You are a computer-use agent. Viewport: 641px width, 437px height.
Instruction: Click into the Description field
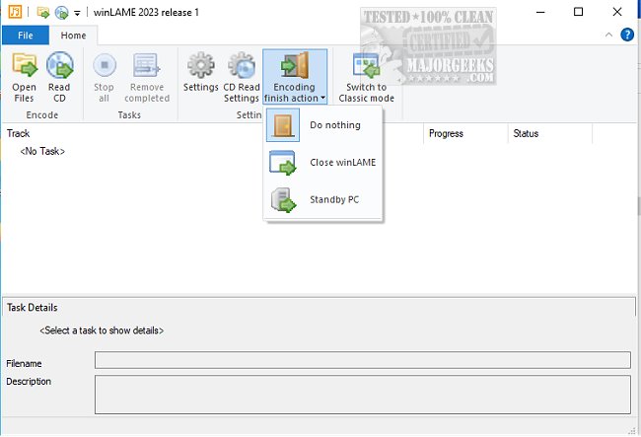click(x=363, y=395)
